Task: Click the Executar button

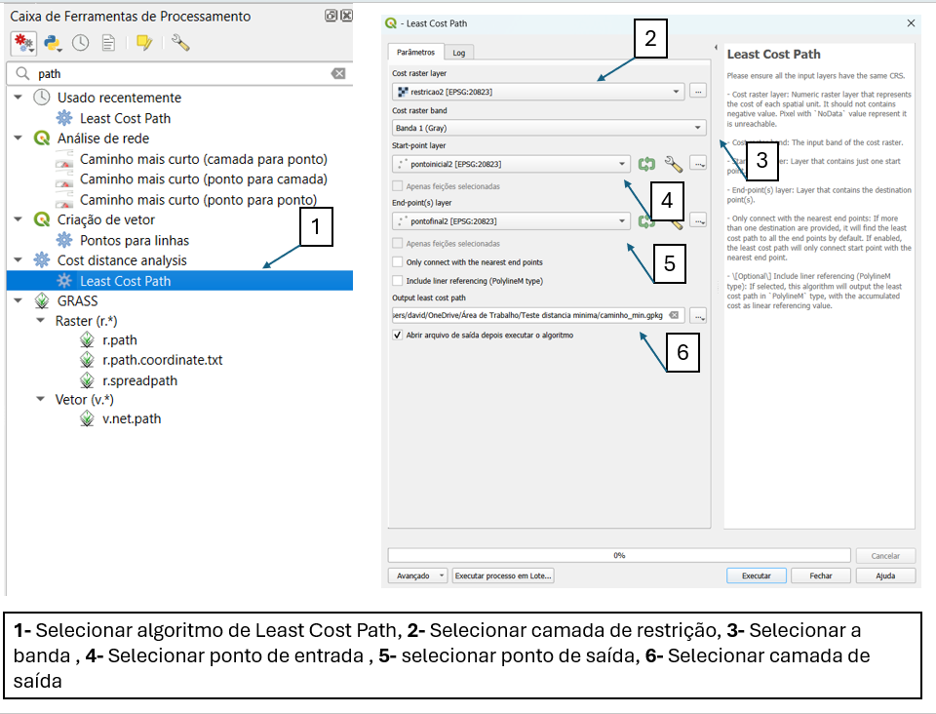Action: pyautogui.click(x=756, y=575)
